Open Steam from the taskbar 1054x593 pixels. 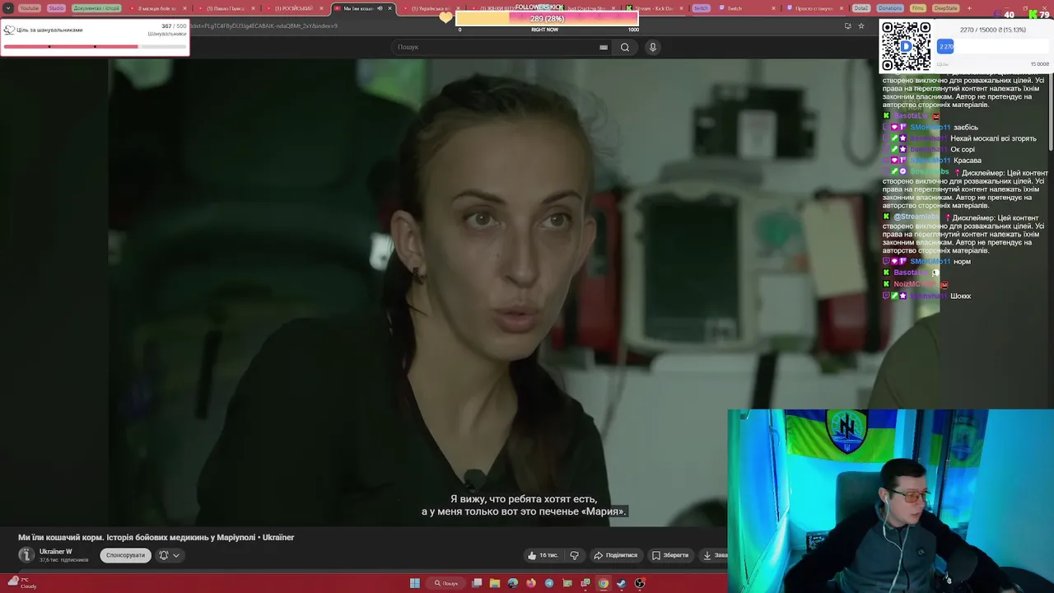click(x=622, y=583)
